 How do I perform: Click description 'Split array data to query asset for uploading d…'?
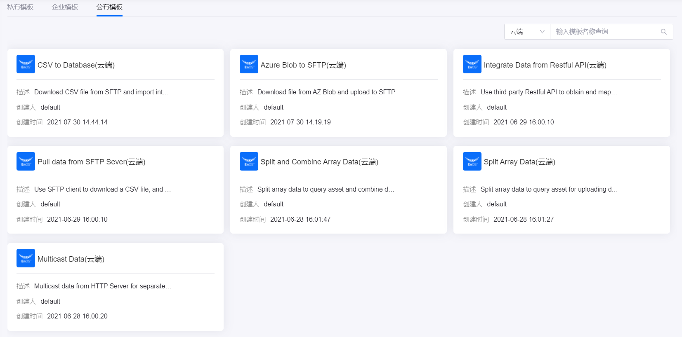[549, 190]
